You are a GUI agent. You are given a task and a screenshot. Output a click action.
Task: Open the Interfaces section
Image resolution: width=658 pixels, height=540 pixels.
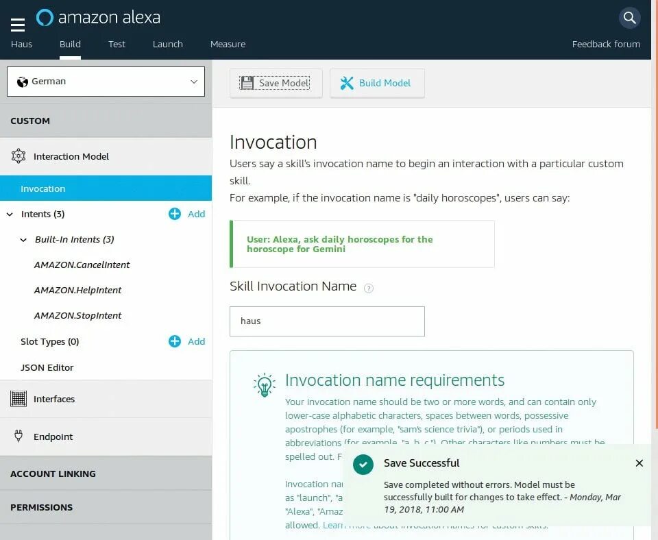[x=106, y=399]
